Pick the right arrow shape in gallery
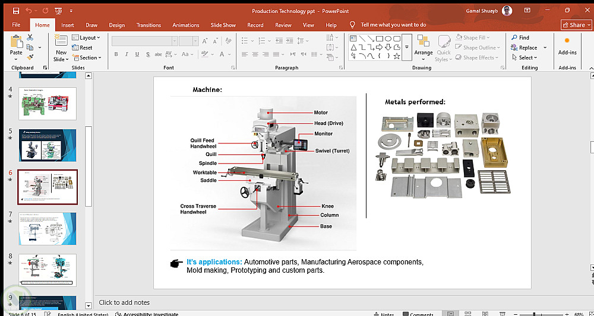Viewport: 594px width, 316px height. point(379,47)
